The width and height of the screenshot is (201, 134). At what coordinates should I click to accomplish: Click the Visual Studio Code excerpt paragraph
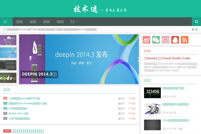click(x=171, y=67)
